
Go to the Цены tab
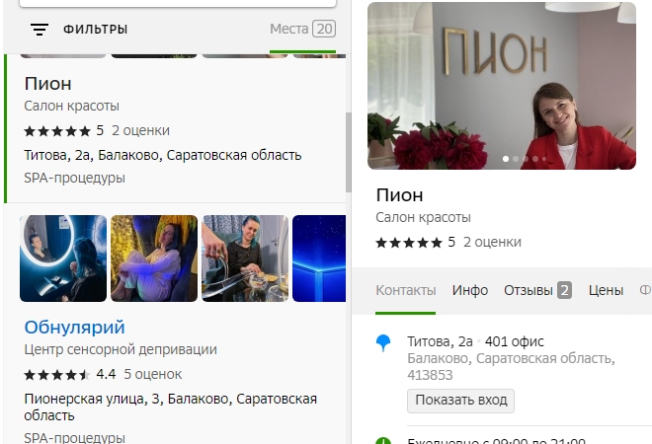[x=606, y=290]
